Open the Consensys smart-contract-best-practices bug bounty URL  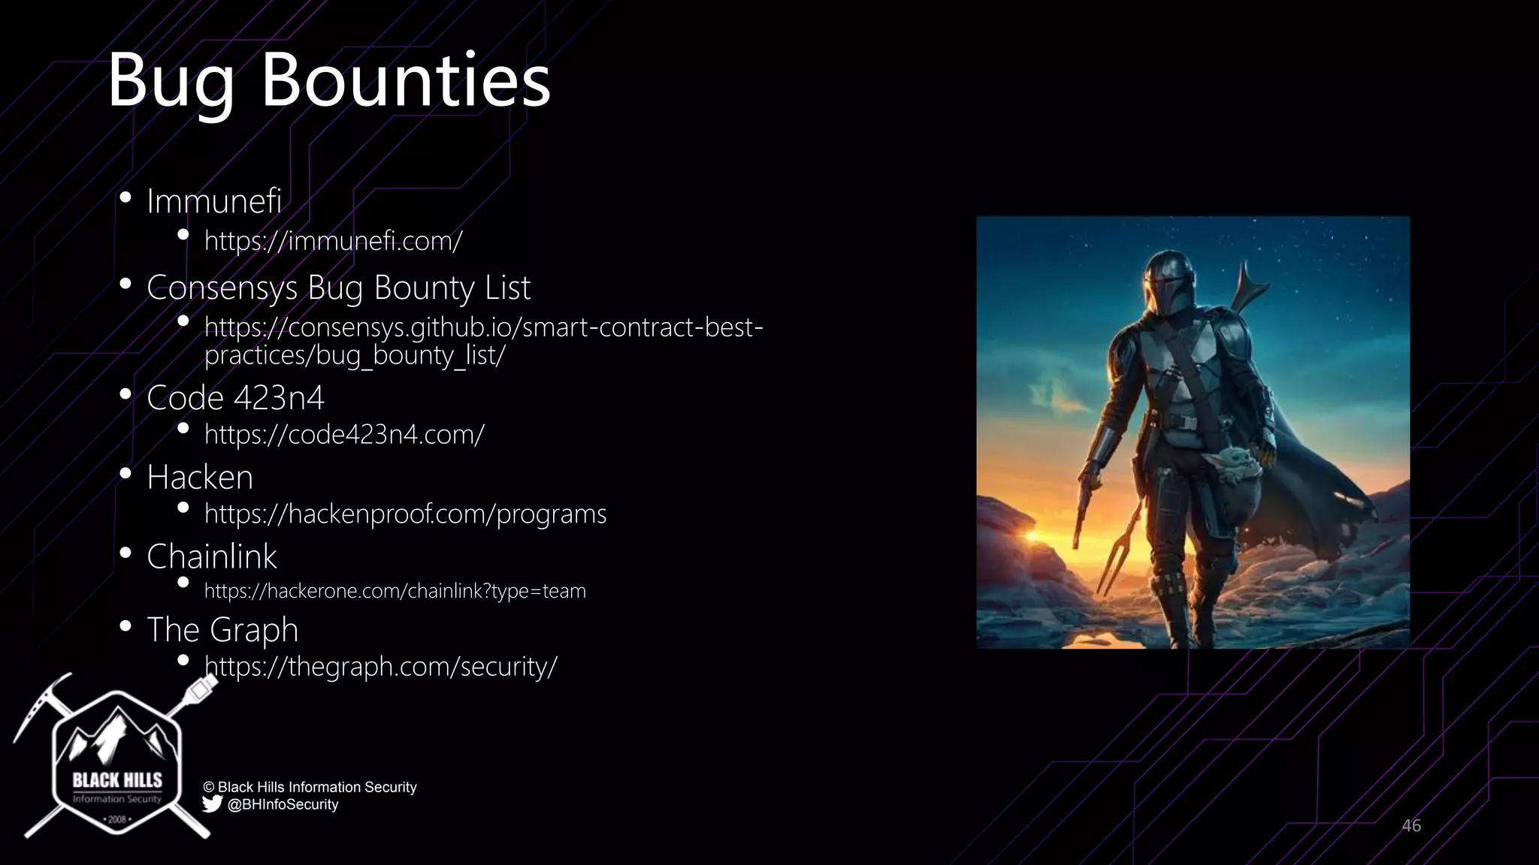point(483,341)
